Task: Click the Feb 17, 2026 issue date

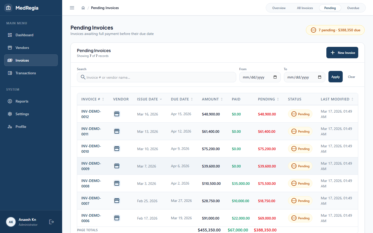Action: tap(147, 218)
